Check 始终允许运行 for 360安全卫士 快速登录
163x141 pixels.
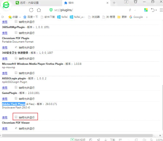(x=16, y=58)
